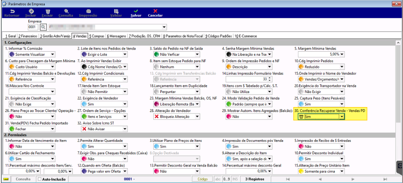Click the Incluir plus icon
Screen dimensions: 403x183
31,11
